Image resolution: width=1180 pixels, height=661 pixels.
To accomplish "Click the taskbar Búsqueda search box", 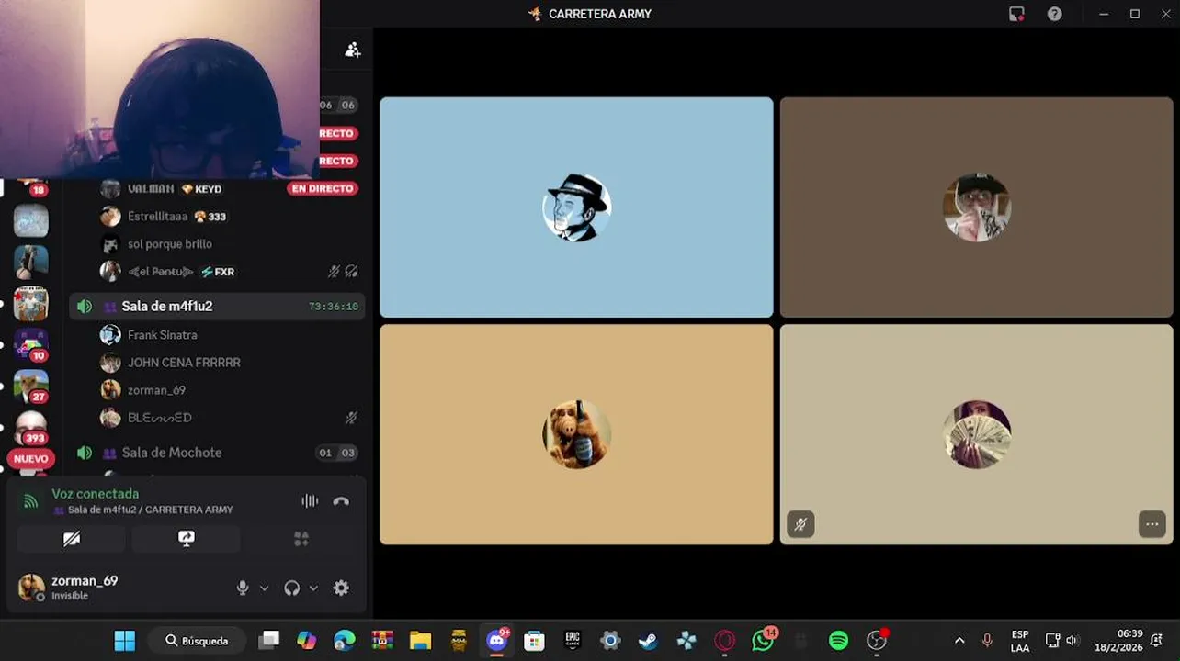I will pos(197,641).
